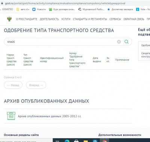This screenshot has height=142, width=150.
Task: Click the Страница 0 из 0 text
Action: [x=13, y=77]
